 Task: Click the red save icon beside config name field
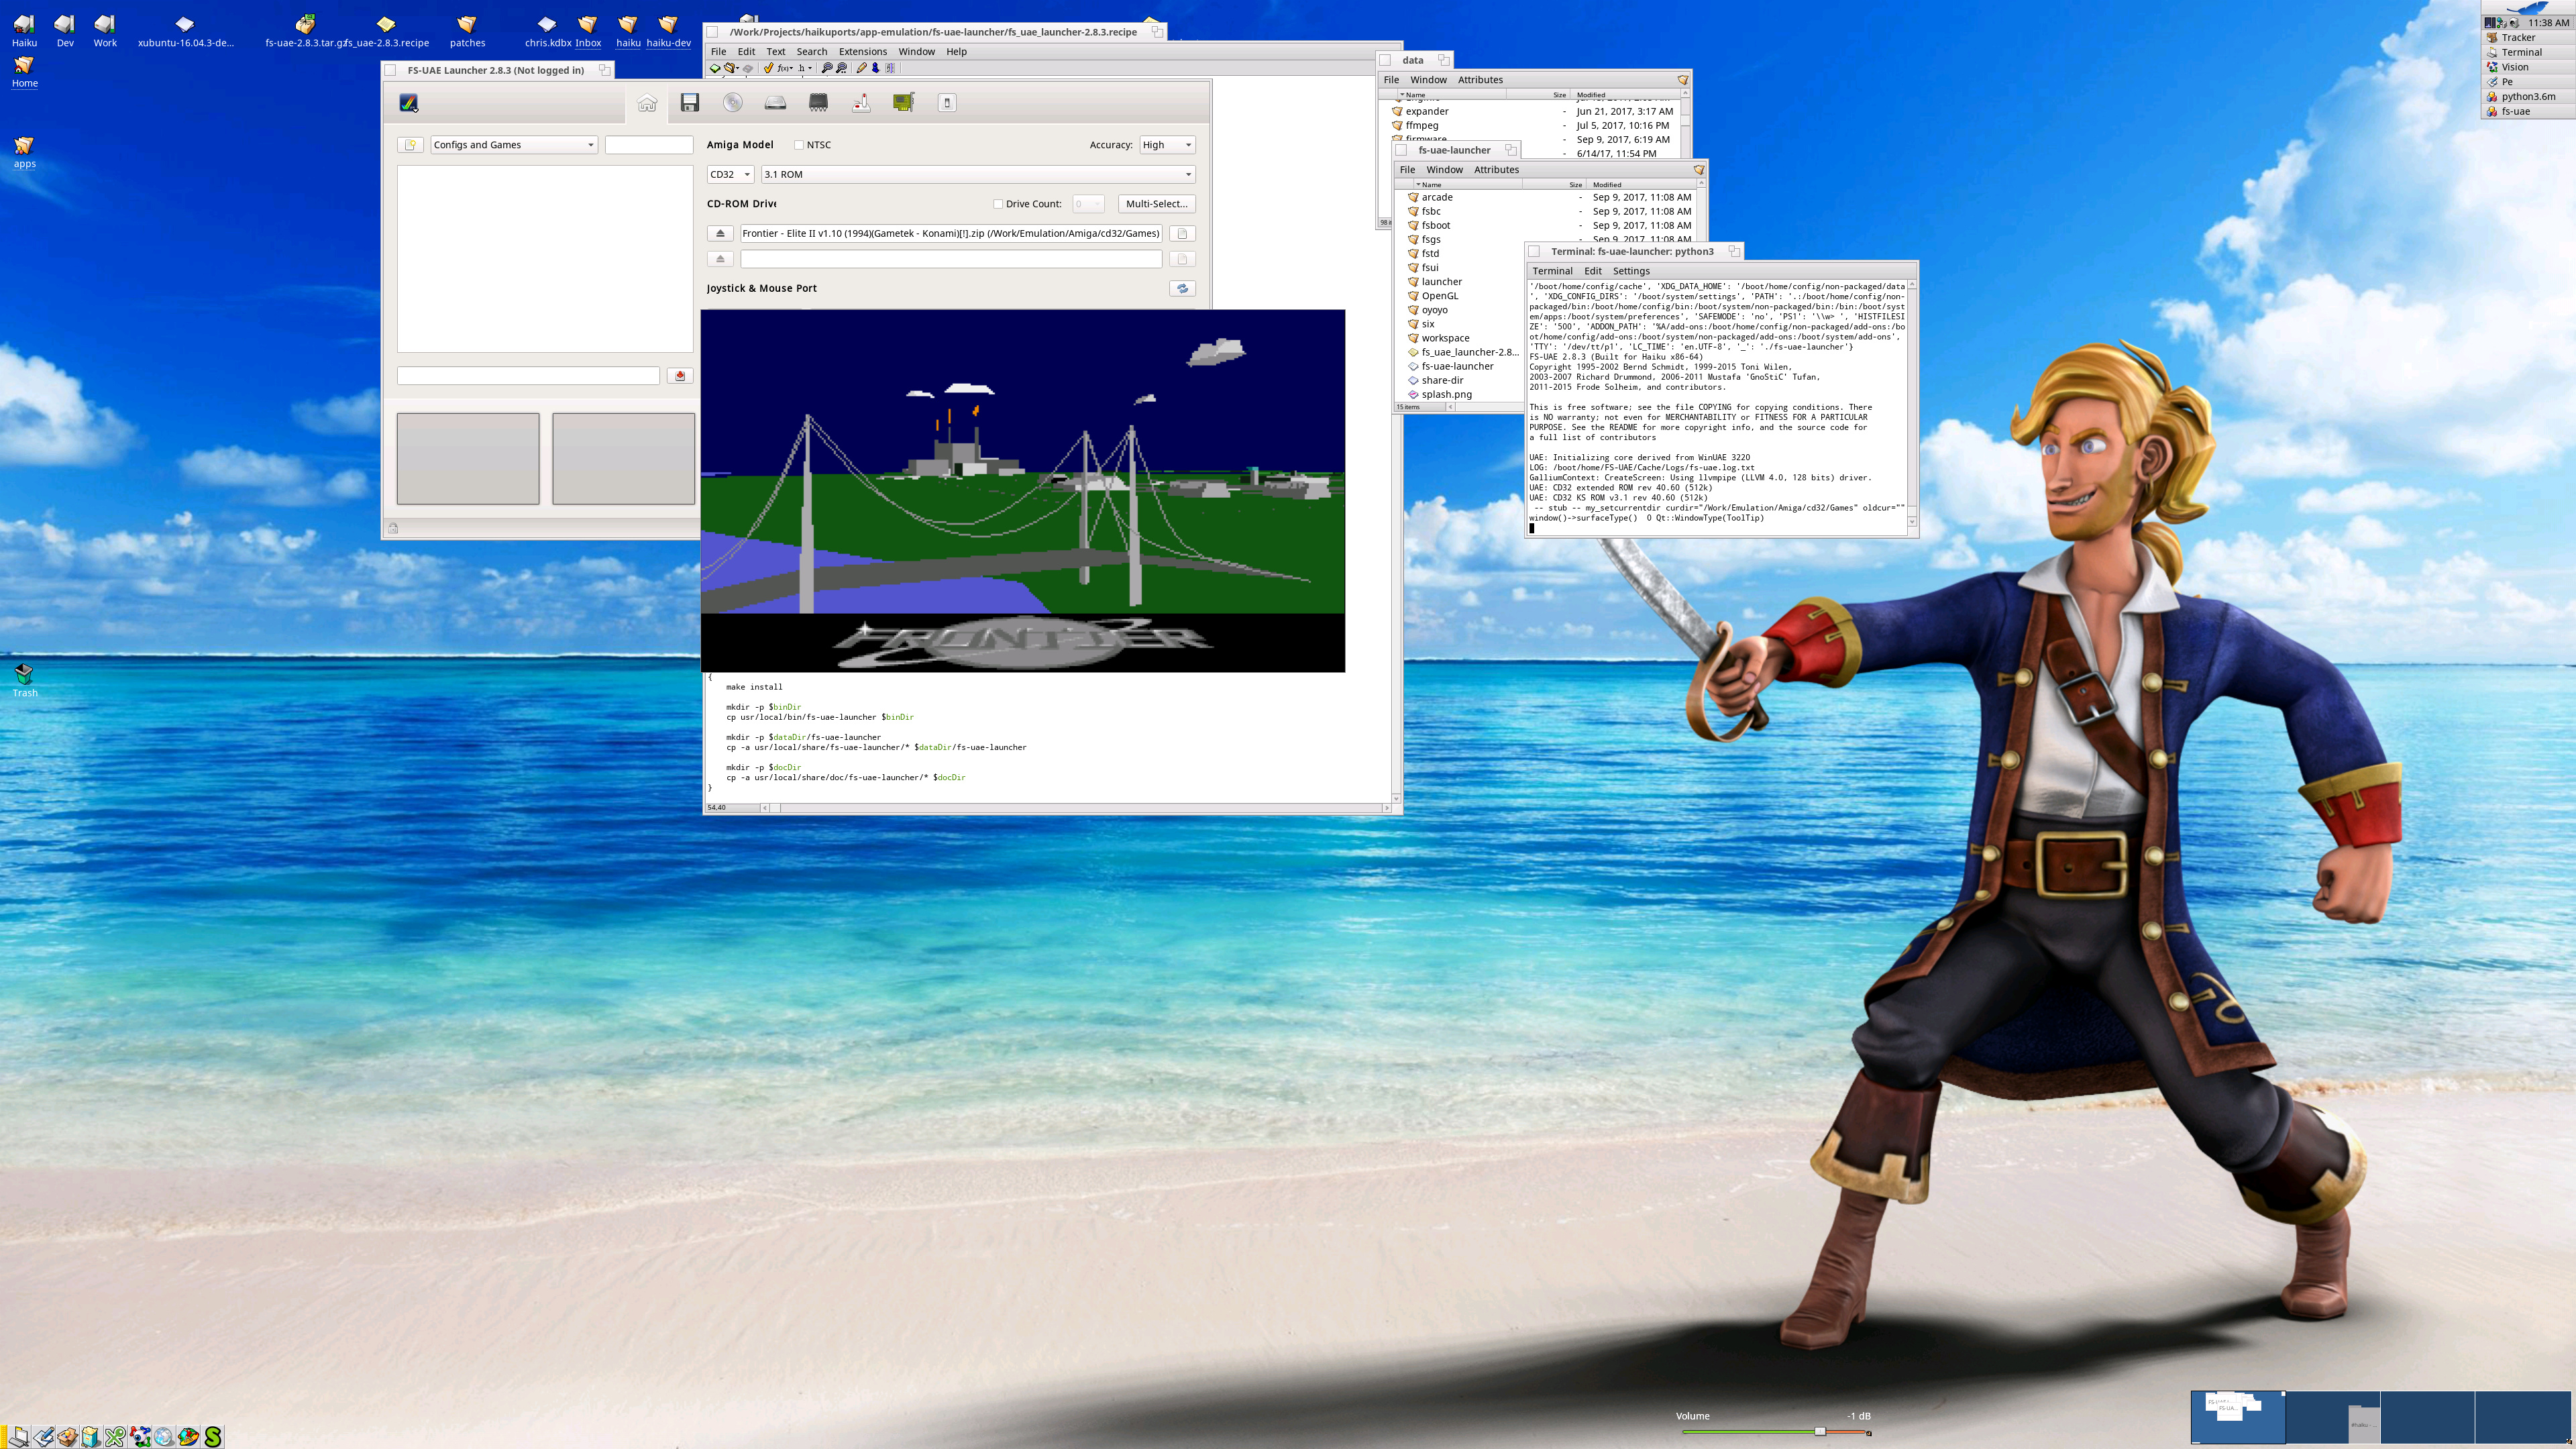[x=680, y=376]
